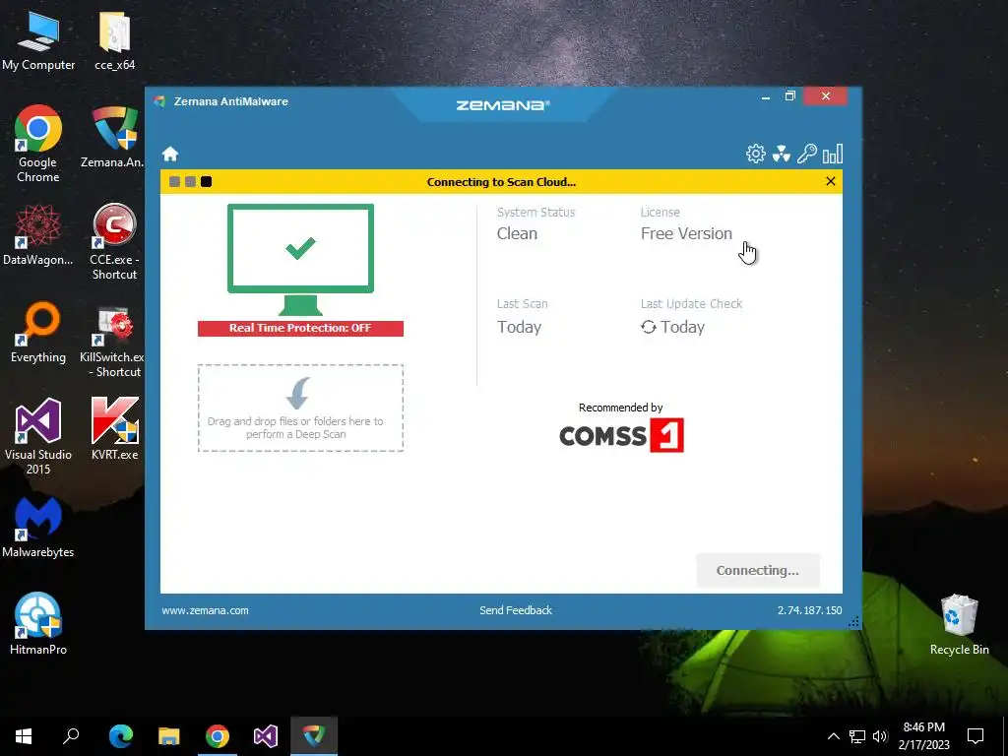Open the Windows Start menu

(24, 736)
